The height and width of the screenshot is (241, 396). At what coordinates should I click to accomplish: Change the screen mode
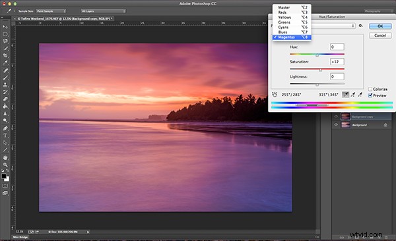point(5,193)
